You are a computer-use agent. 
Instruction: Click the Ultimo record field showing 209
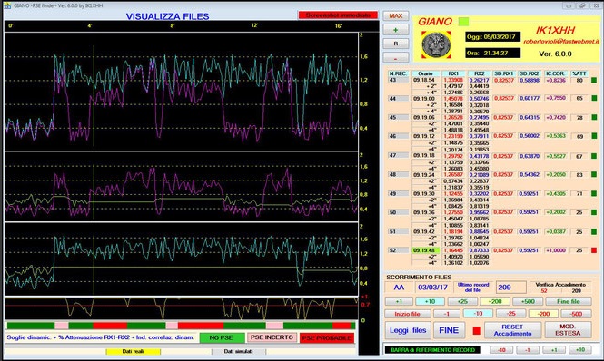click(510, 288)
